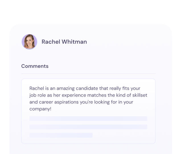This screenshot has width=181, height=154.
Task: Select the second placeholder bar in comment box
Action: (x=88, y=127)
